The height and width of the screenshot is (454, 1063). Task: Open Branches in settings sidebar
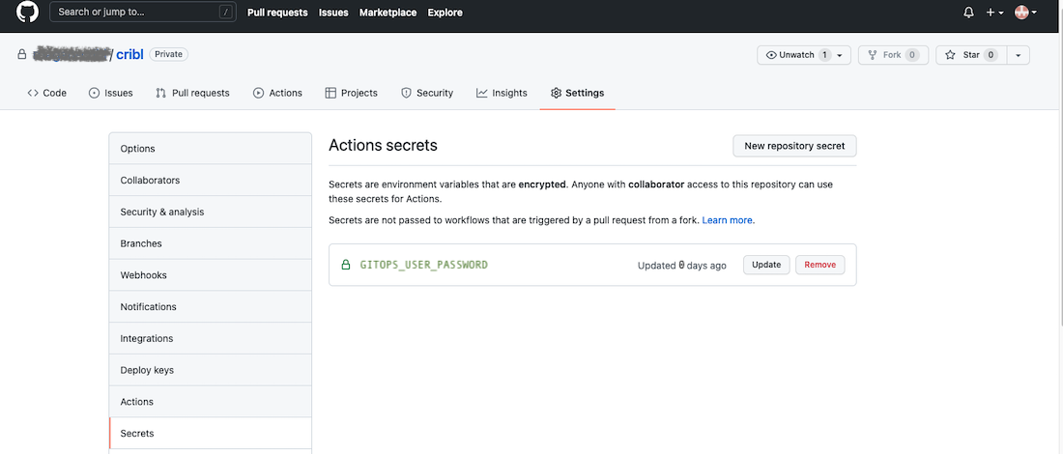(210, 243)
